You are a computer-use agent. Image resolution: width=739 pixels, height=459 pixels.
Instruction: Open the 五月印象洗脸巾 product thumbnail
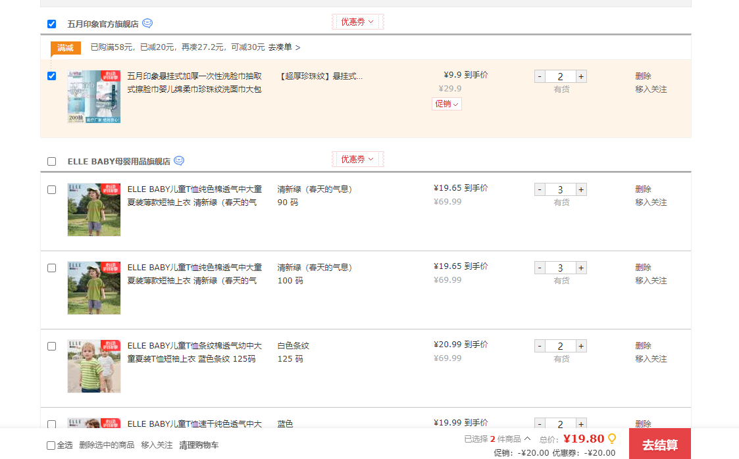(94, 97)
